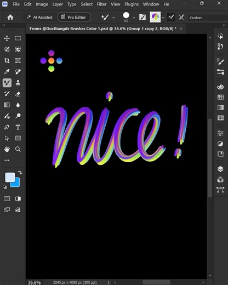
Task: Expand status bar info chevron
Action: (109, 282)
